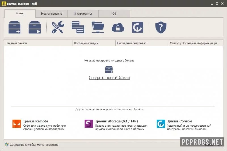The image size is (227, 151).
Task: Click the Не было настроено ни одного бэкапа text
Action: click(109, 61)
